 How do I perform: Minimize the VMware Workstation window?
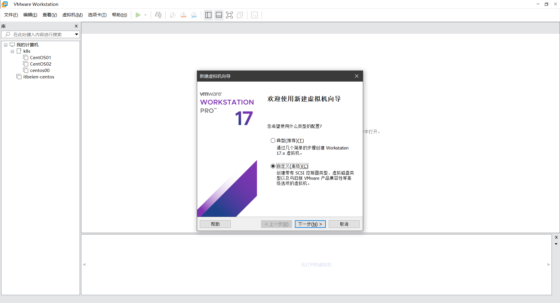click(x=538, y=4)
